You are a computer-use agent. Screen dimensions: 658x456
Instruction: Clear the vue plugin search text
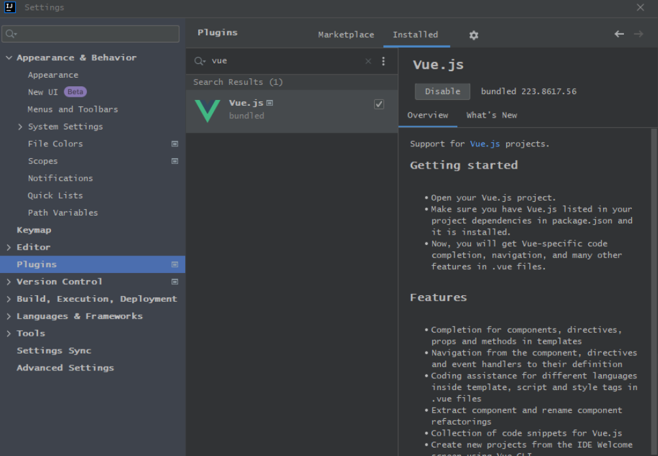click(368, 61)
